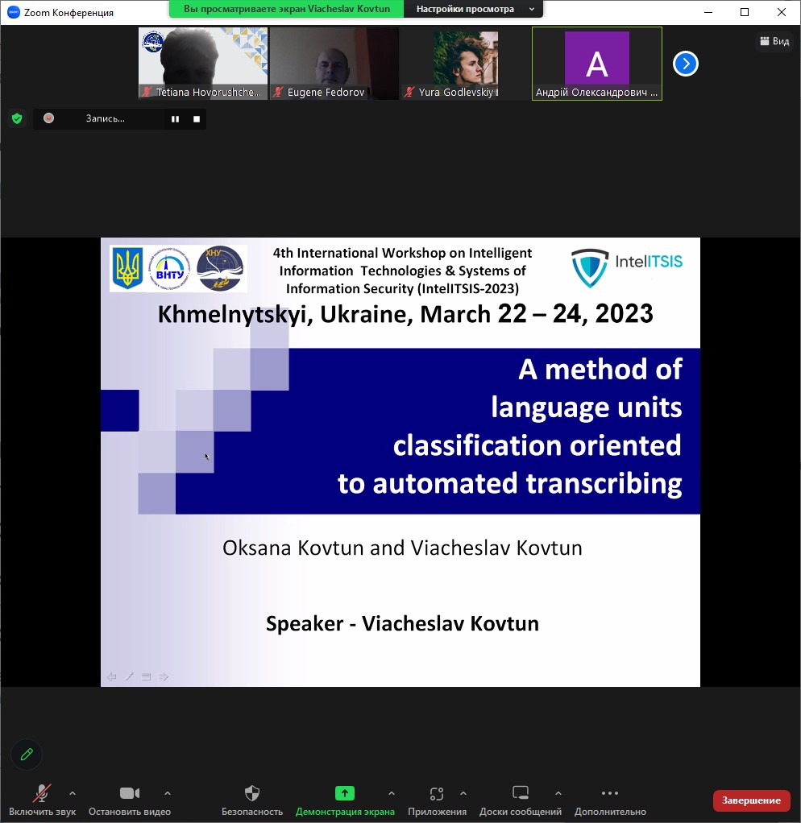
Task: Click the green pencil annotation icon
Action: pyautogui.click(x=27, y=754)
